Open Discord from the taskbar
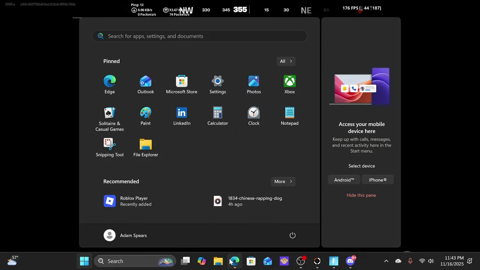 (x=350, y=261)
